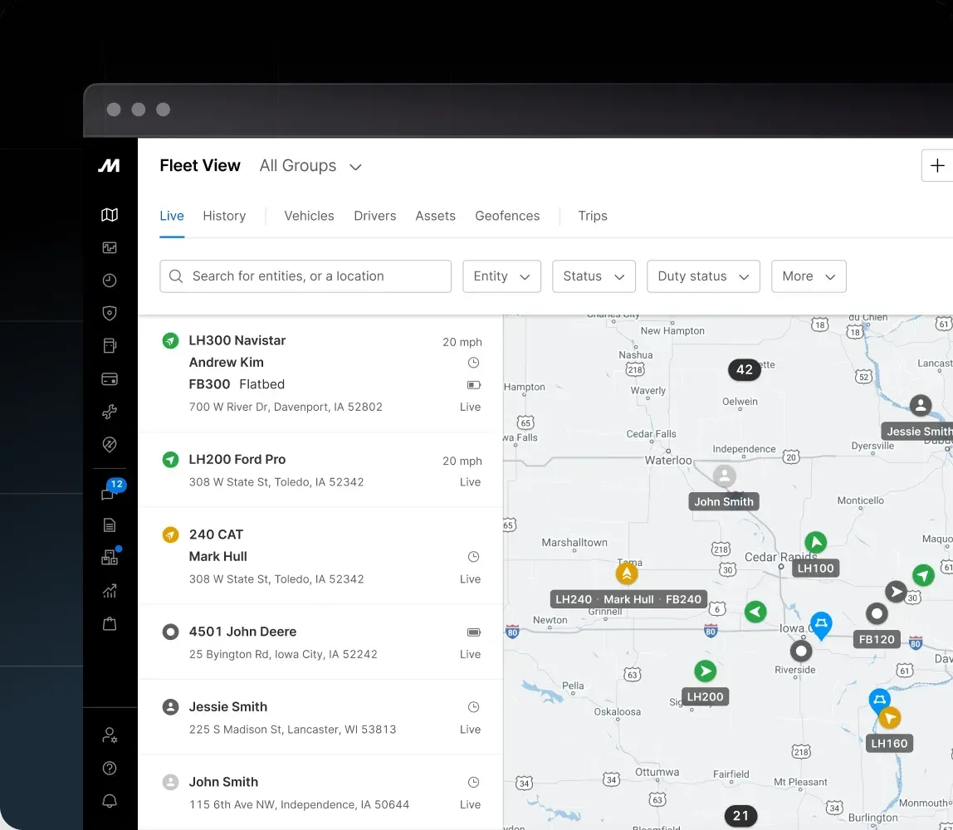
Task: Switch to the Drivers tab
Action: 374,216
